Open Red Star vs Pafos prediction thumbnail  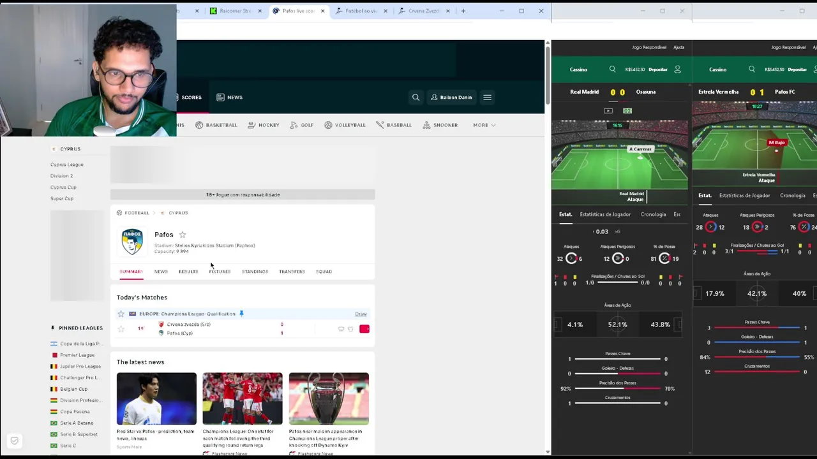pyautogui.click(x=156, y=398)
